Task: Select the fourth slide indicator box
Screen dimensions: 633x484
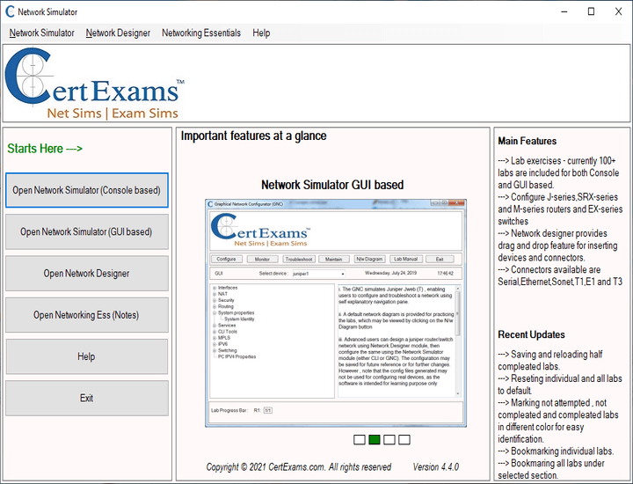Action: pyautogui.click(x=404, y=439)
